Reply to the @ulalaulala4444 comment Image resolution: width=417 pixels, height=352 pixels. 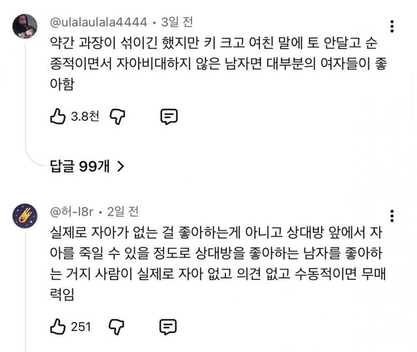coord(169,116)
